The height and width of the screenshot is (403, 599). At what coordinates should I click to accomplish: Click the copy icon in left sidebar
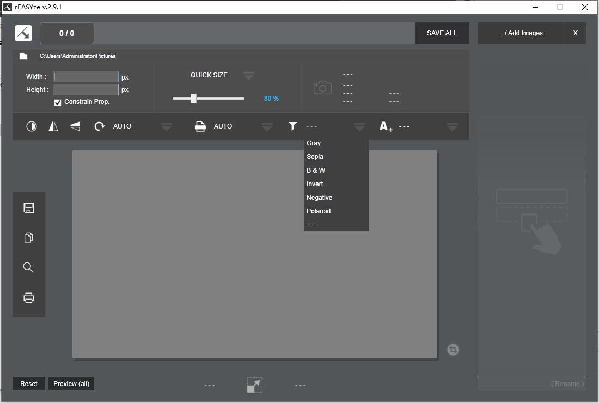click(29, 238)
